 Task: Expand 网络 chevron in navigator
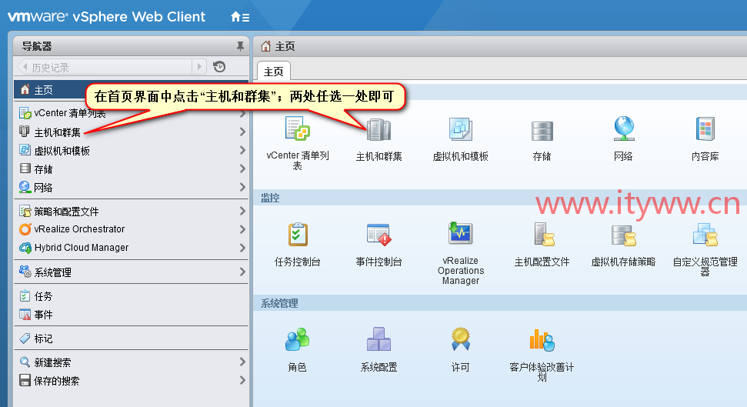coord(242,187)
